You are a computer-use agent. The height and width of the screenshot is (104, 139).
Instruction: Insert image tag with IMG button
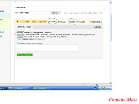[x=27, y=22]
